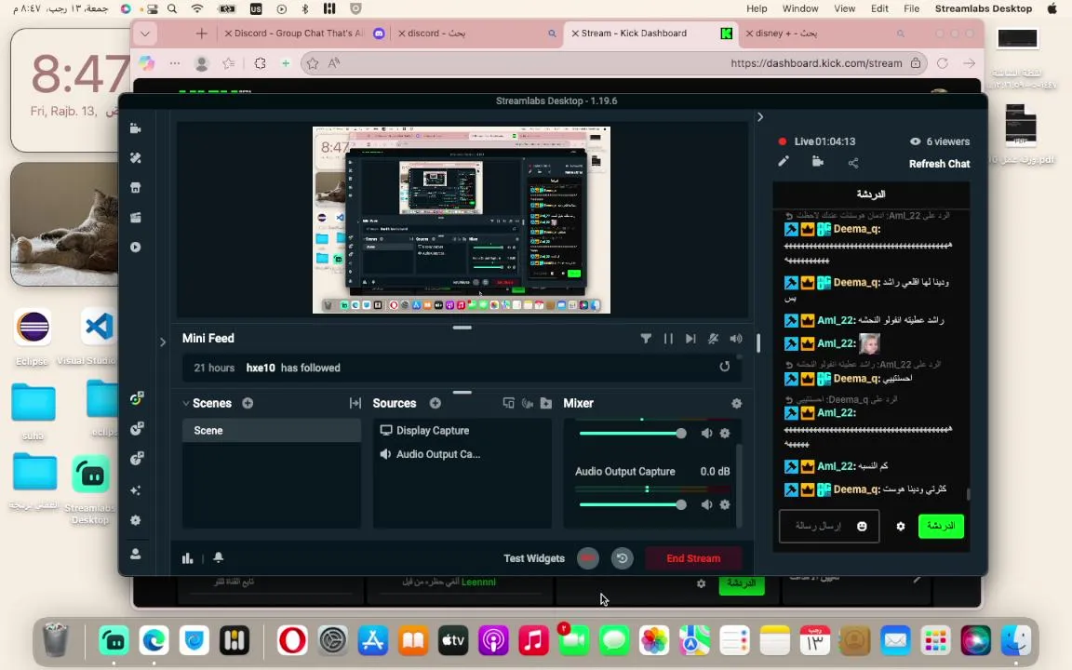Click the Mini Feed volume speaker icon
The image size is (1072, 670).
click(x=736, y=339)
